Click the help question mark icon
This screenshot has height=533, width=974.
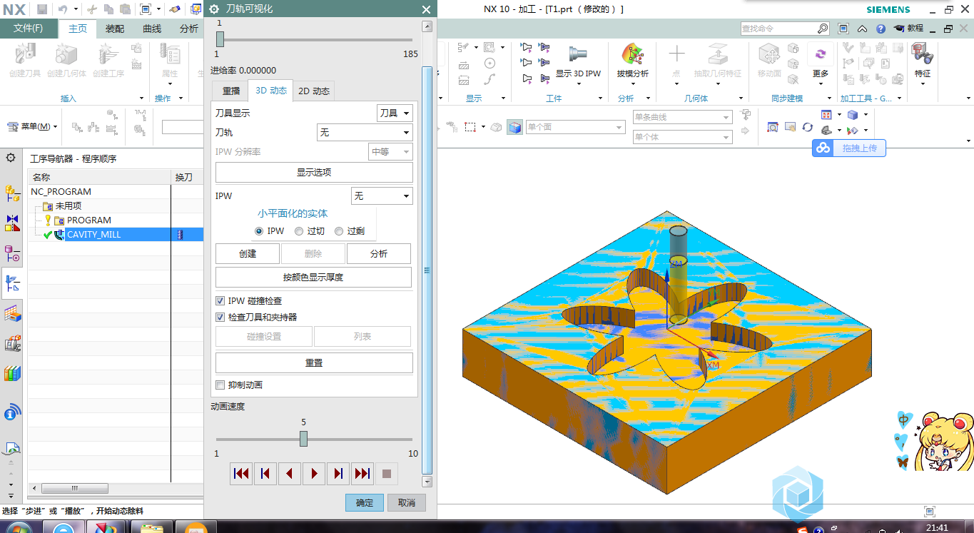[881, 29]
